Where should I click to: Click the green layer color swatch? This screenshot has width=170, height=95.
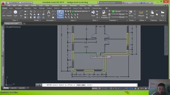pos(73,11)
